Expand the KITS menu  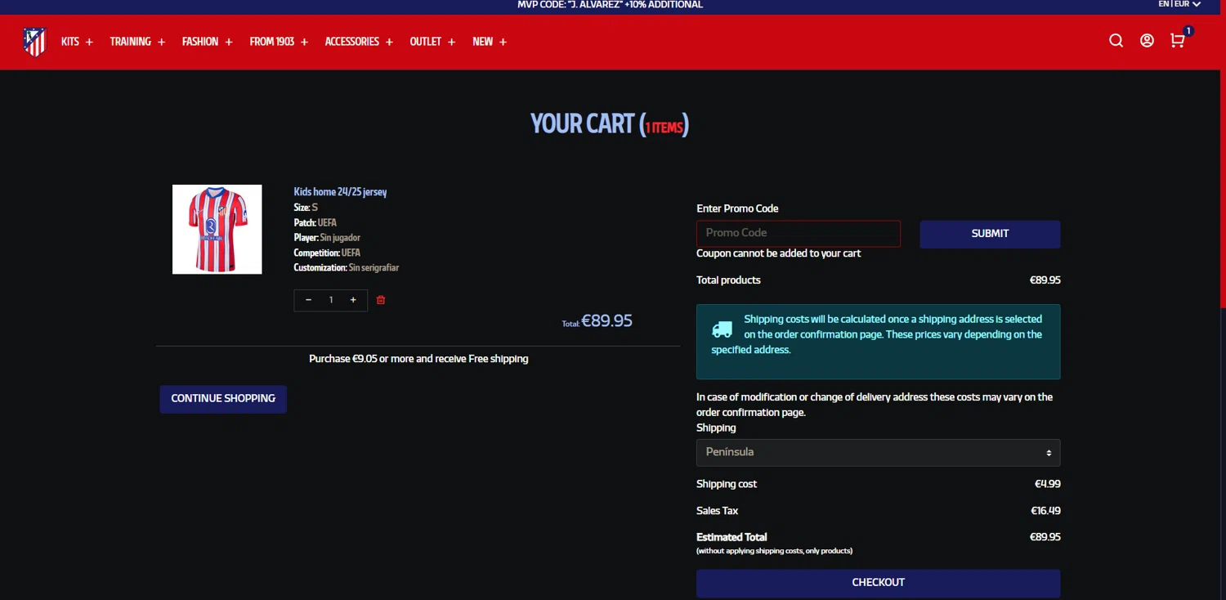click(77, 42)
